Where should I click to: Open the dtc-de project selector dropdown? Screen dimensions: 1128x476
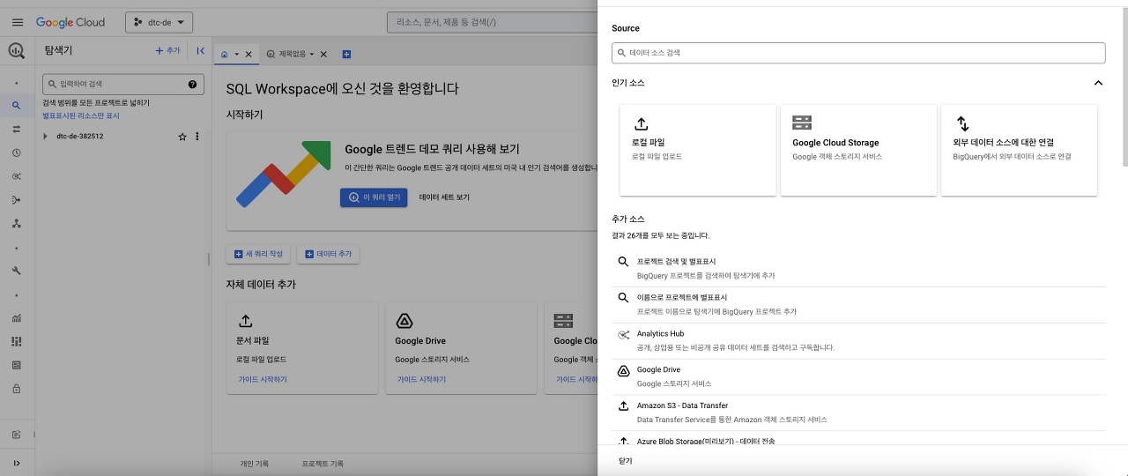[x=160, y=22]
